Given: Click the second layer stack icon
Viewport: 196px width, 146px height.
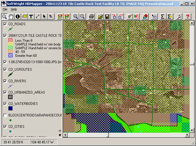Looking at the screenshot, I should [67, 16].
